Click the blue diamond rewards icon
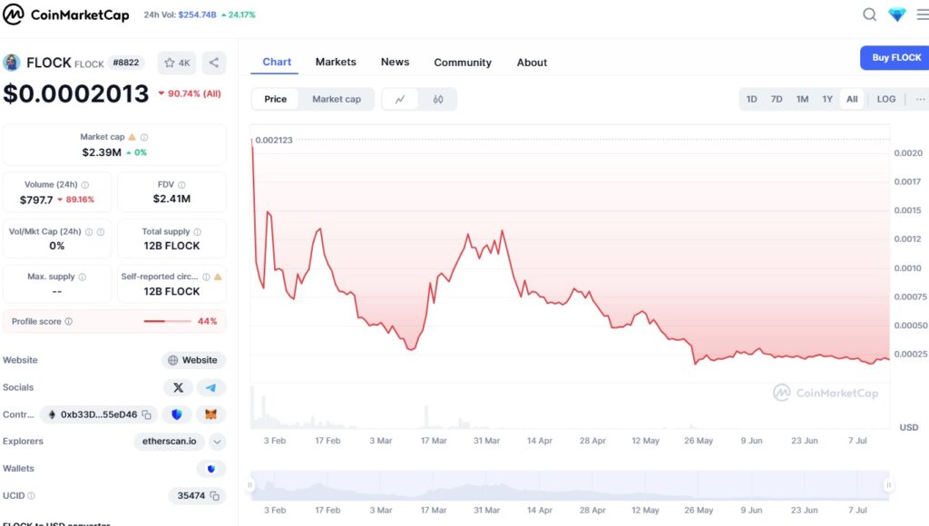The image size is (929, 526). 897,15
